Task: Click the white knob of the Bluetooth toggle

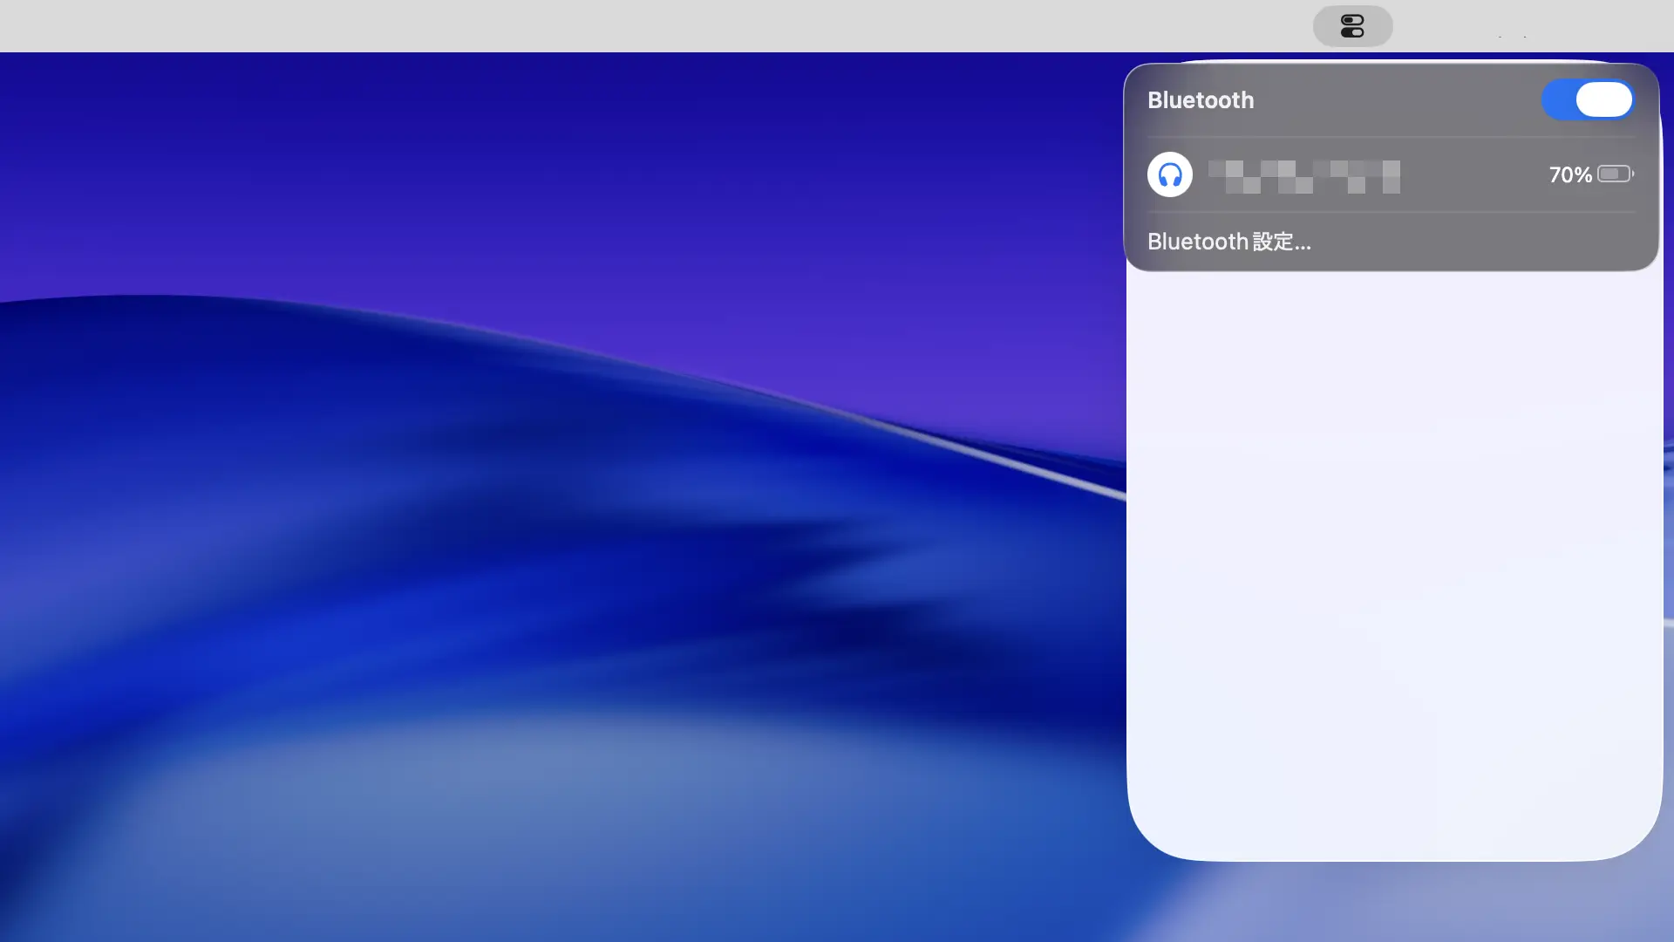Action: [x=1604, y=99]
